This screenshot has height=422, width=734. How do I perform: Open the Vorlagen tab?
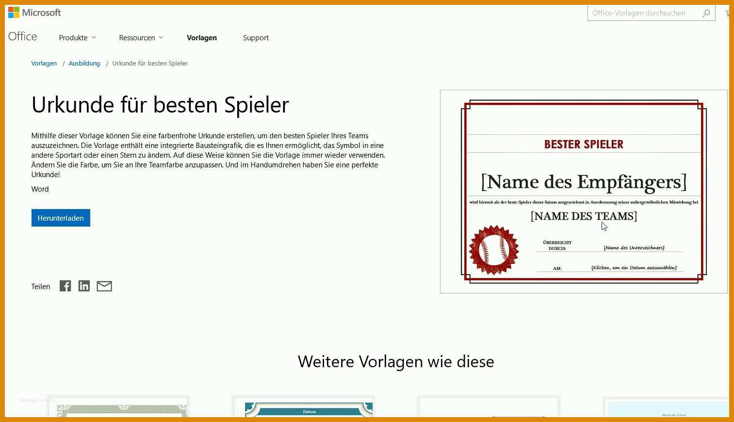(202, 37)
